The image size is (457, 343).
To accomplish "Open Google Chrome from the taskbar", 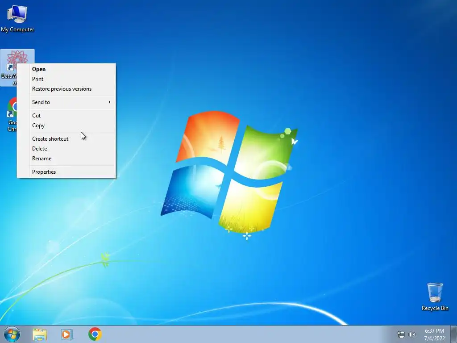I will 95,334.
